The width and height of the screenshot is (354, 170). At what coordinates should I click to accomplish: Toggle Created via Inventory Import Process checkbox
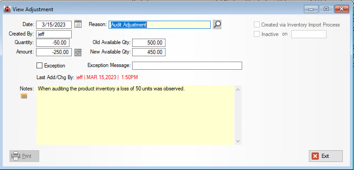point(257,25)
